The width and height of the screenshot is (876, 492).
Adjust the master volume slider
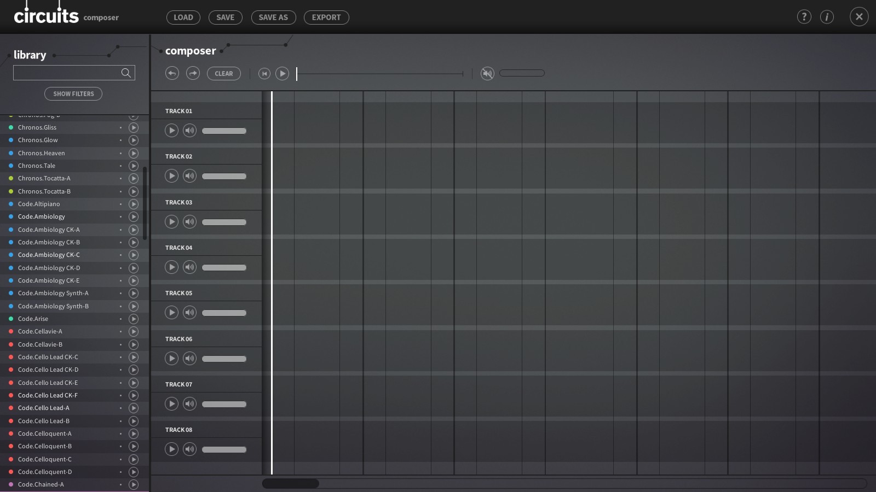coord(522,73)
